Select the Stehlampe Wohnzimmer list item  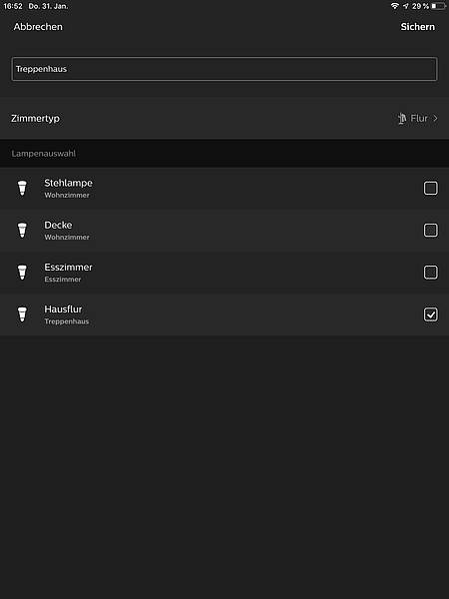224,188
